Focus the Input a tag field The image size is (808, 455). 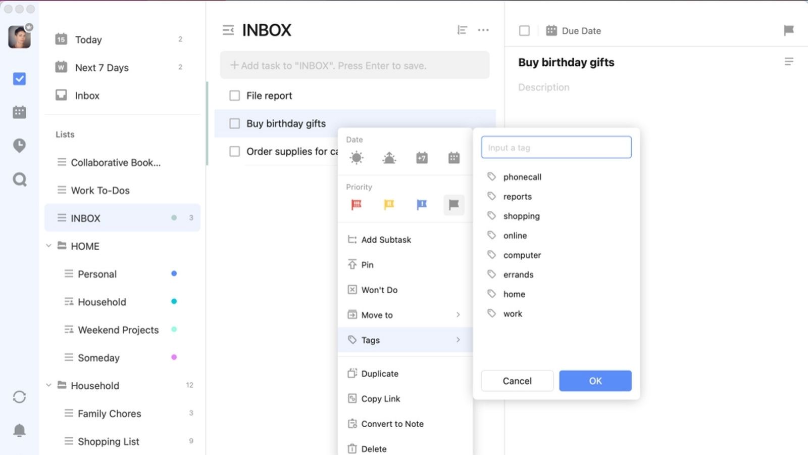[x=556, y=148]
